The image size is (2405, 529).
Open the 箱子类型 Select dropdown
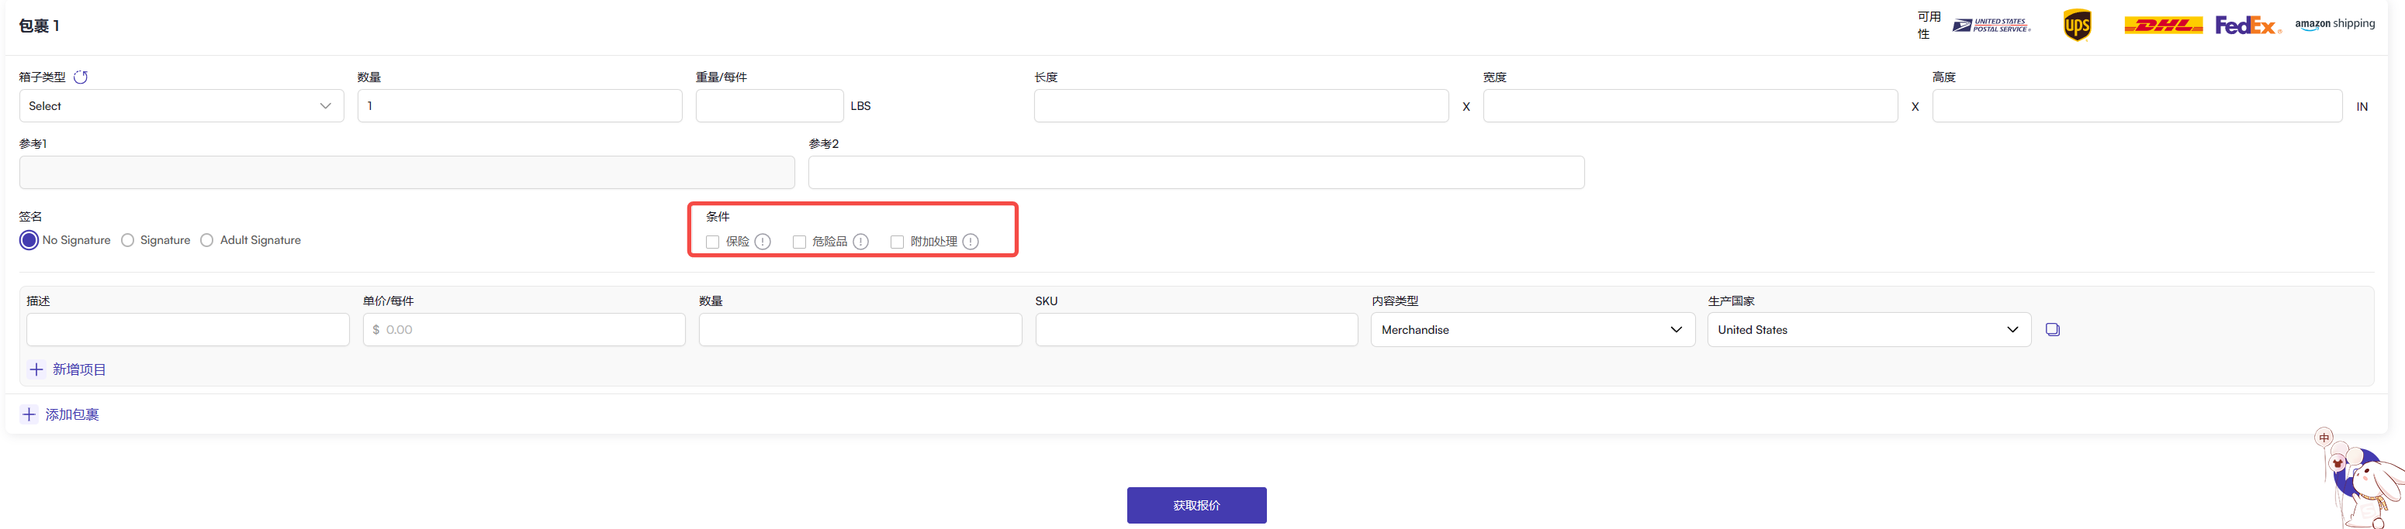coord(181,106)
